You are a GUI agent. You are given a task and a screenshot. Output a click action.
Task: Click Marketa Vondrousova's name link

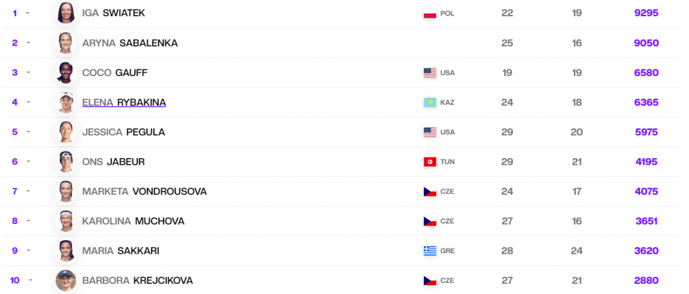[x=144, y=192]
